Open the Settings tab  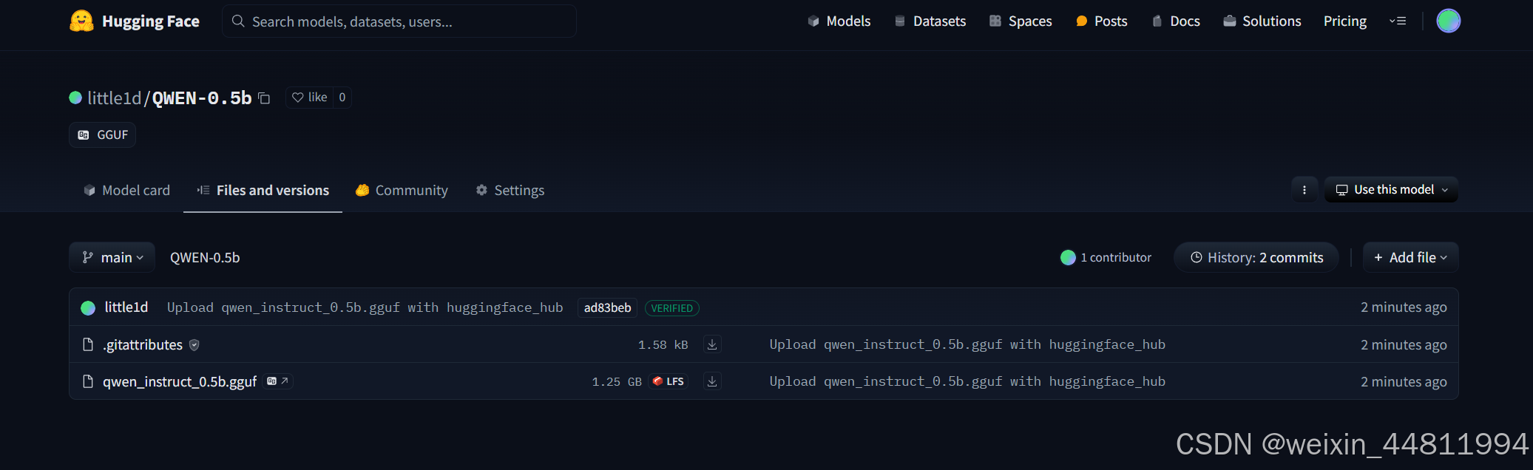coord(510,190)
